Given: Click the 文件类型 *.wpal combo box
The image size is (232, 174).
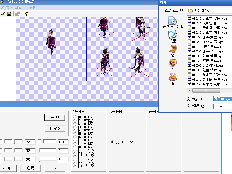Looking at the screenshot, I should tap(223, 106).
